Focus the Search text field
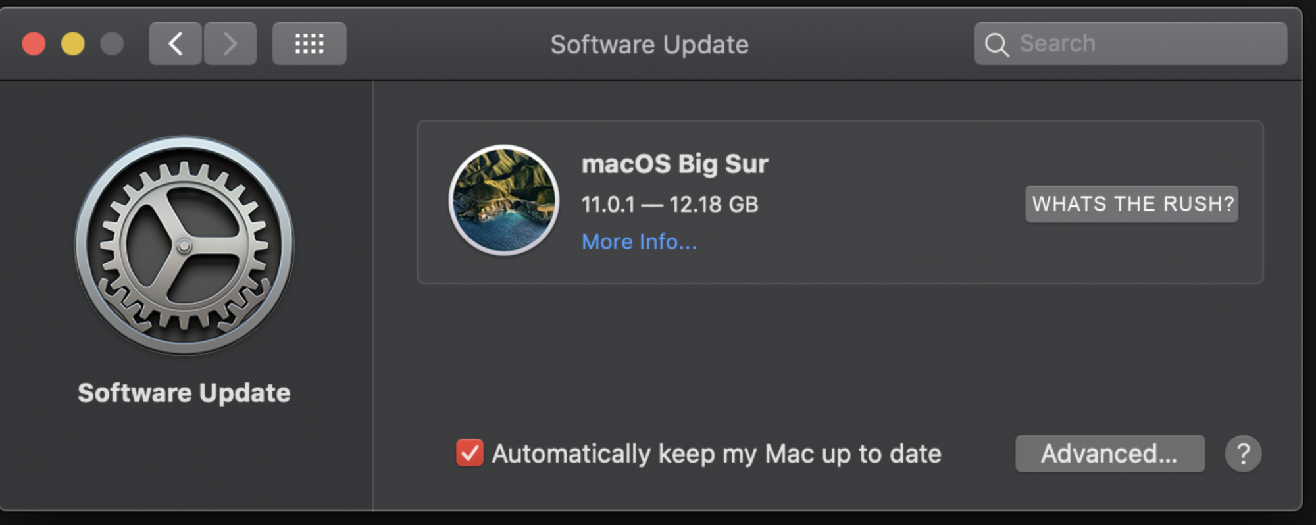This screenshot has width=1316, height=525. coord(1130,44)
